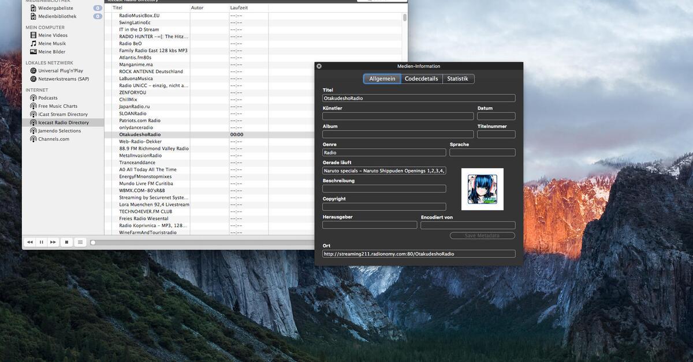Open Jamendo Selections
693x362 pixels.
pyautogui.click(x=57, y=130)
